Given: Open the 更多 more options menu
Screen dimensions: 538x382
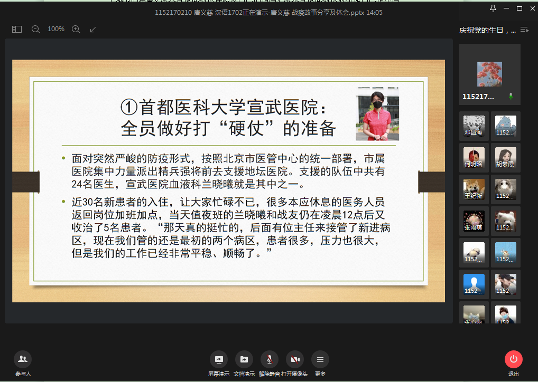Looking at the screenshot, I should (320, 359).
